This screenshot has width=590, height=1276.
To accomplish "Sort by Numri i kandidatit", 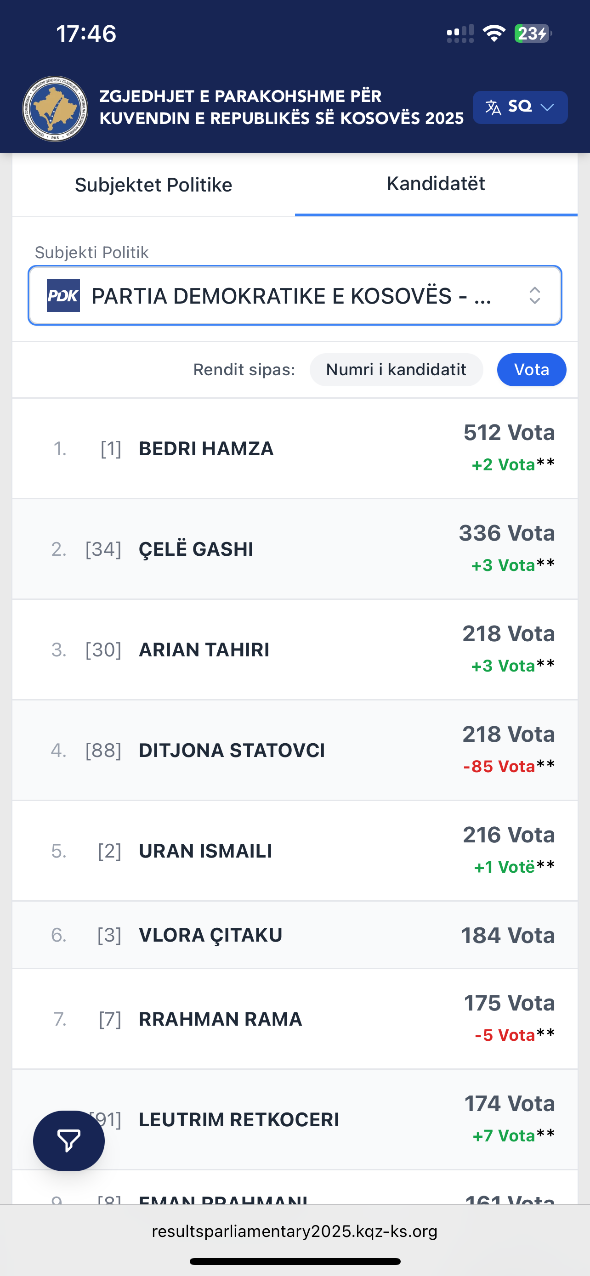I will (396, 369).
